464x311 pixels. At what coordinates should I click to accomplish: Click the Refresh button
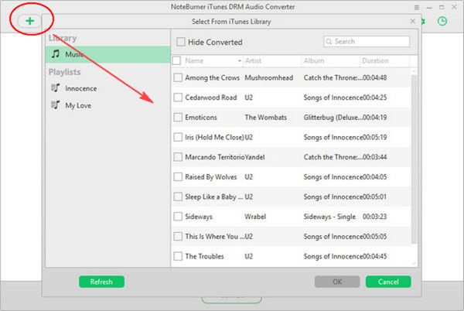pos(101,282)
